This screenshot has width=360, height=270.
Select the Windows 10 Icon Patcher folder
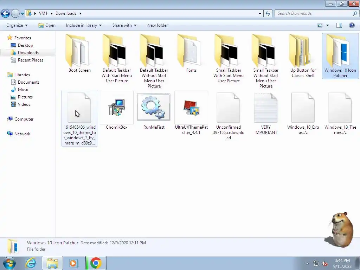pyautogui.click(x=340, y=56)
